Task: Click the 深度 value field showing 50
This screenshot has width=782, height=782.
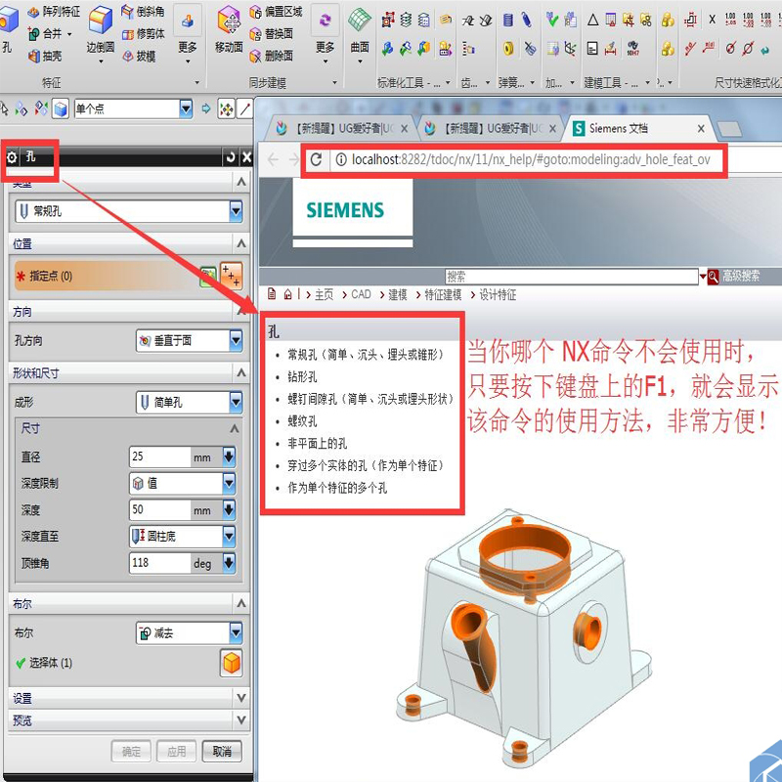Action: [159, 509]
